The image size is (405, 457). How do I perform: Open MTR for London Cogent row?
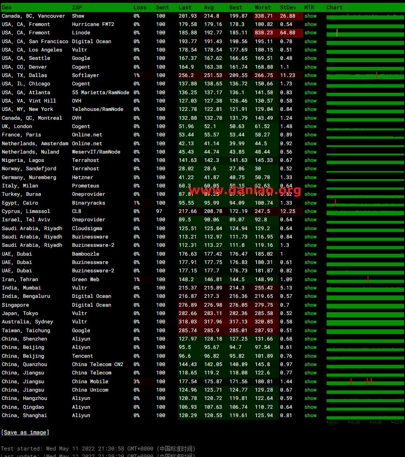[x=311, y=126]
